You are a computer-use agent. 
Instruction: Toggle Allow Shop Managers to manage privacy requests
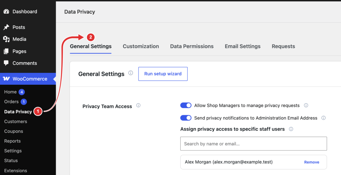(186, 106)
